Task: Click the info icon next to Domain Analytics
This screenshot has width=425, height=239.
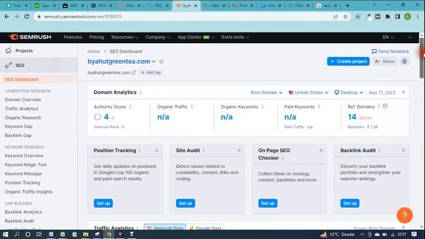Action: tap(141, 92)
